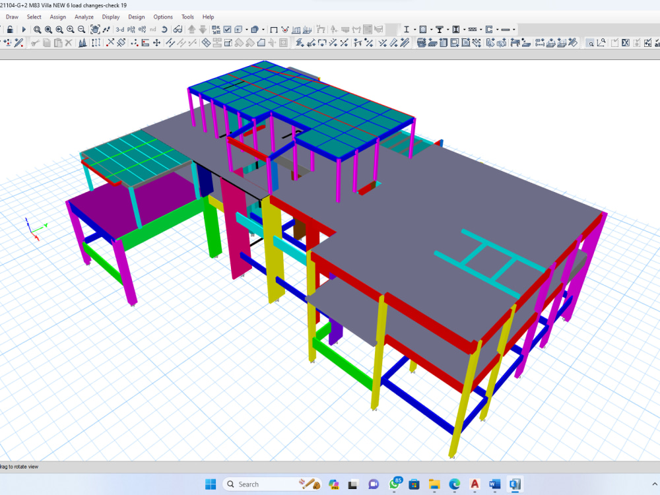Activate the Pan tool

coord(95,29)
